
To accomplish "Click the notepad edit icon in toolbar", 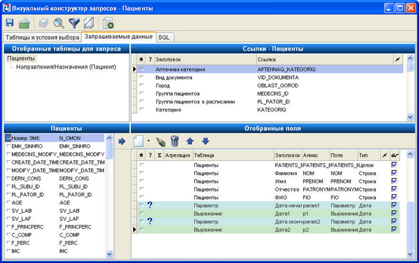I will 89,23.
